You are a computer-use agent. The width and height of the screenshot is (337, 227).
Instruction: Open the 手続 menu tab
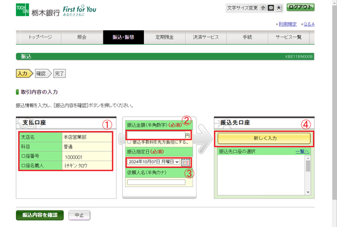tap(247, 37)
